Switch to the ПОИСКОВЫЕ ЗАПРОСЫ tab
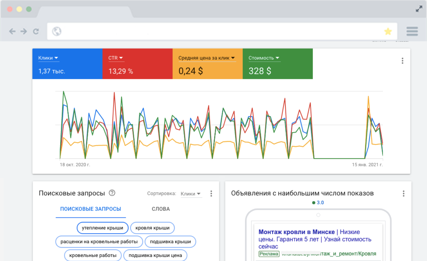427x261 pixels. point(91,209)
